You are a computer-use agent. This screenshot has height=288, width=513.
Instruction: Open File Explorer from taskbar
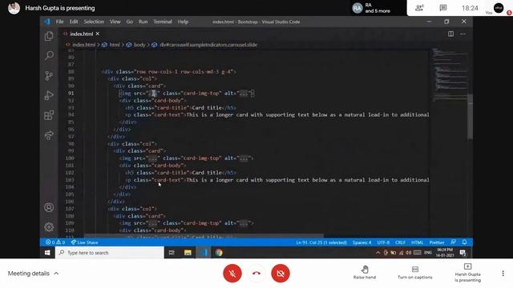click(188, 253)
